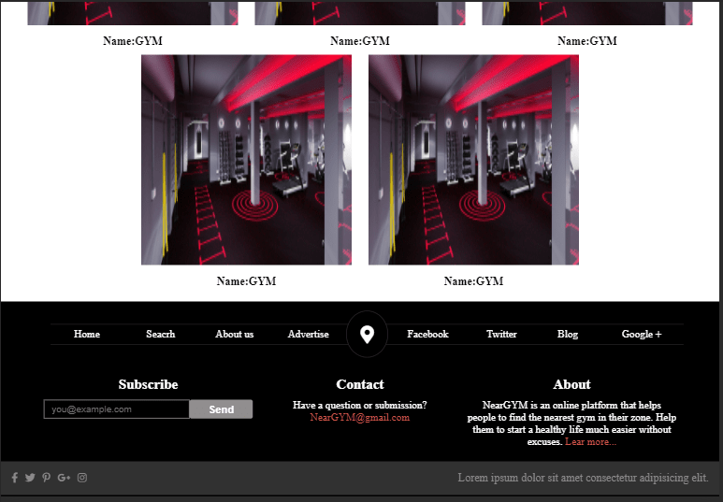The image size is (723, 502).
Task: Open the Seacrh menu item
Action: tap(160, 334)
